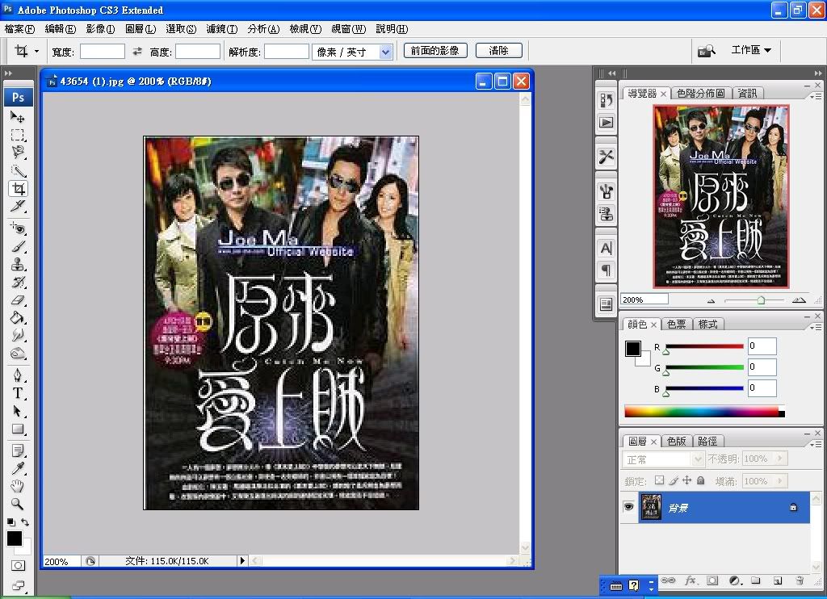
Task: Open the Actions panel icon in dock
Action: click(606, 123)
